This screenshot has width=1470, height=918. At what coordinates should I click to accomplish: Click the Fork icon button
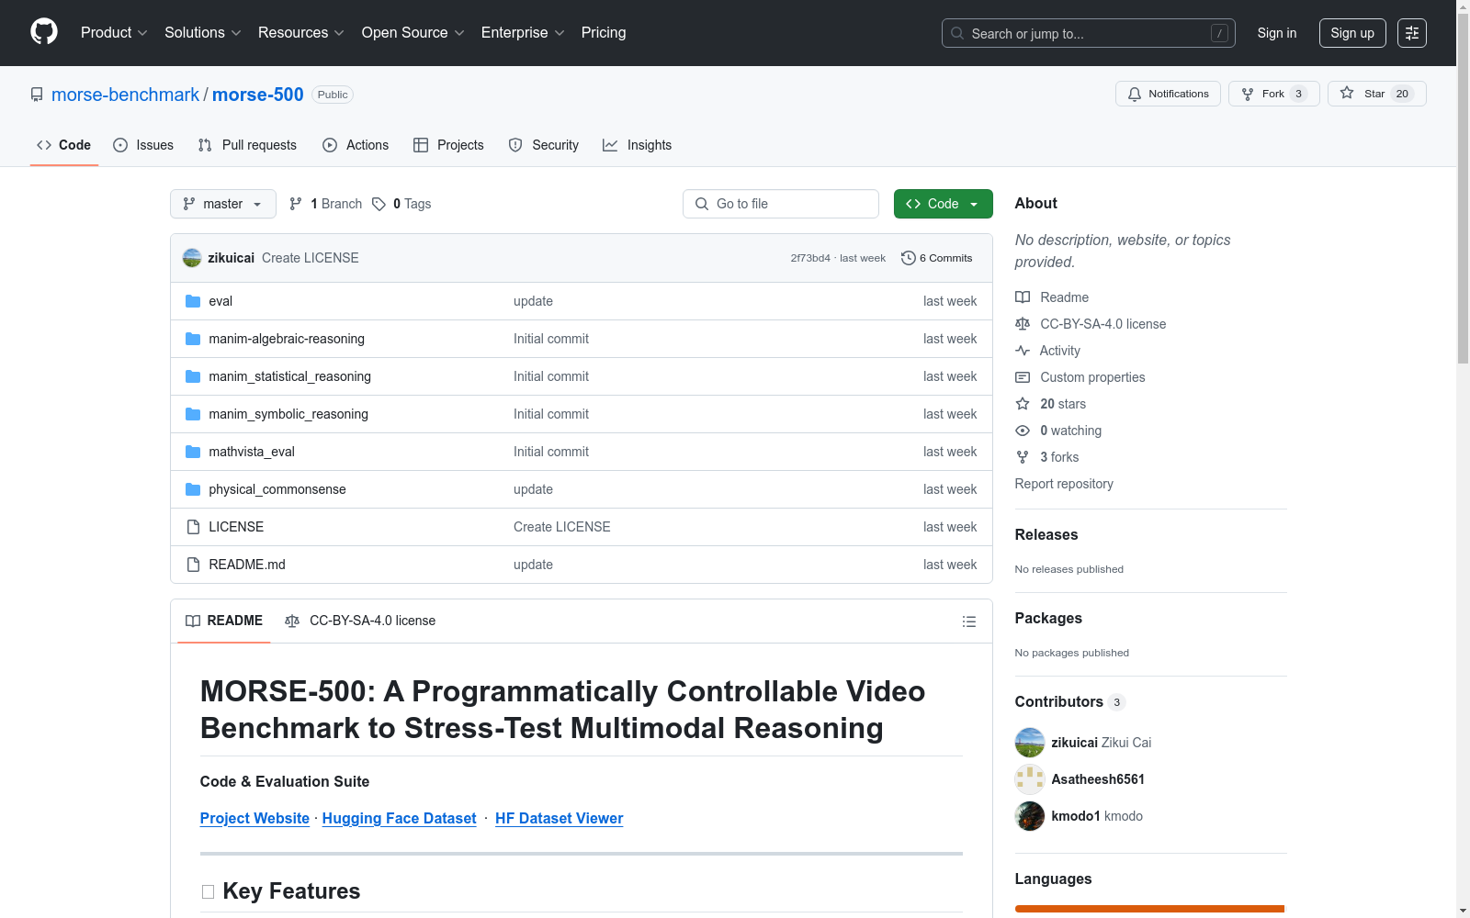pyautogui.click(x=1248, y=94)
